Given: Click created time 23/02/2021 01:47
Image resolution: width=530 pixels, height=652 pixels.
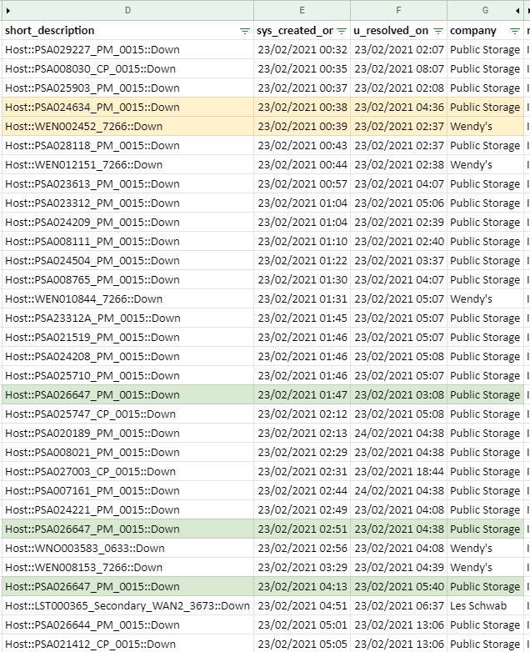Looking at the screenshot, I should click(x=302, y=394).
